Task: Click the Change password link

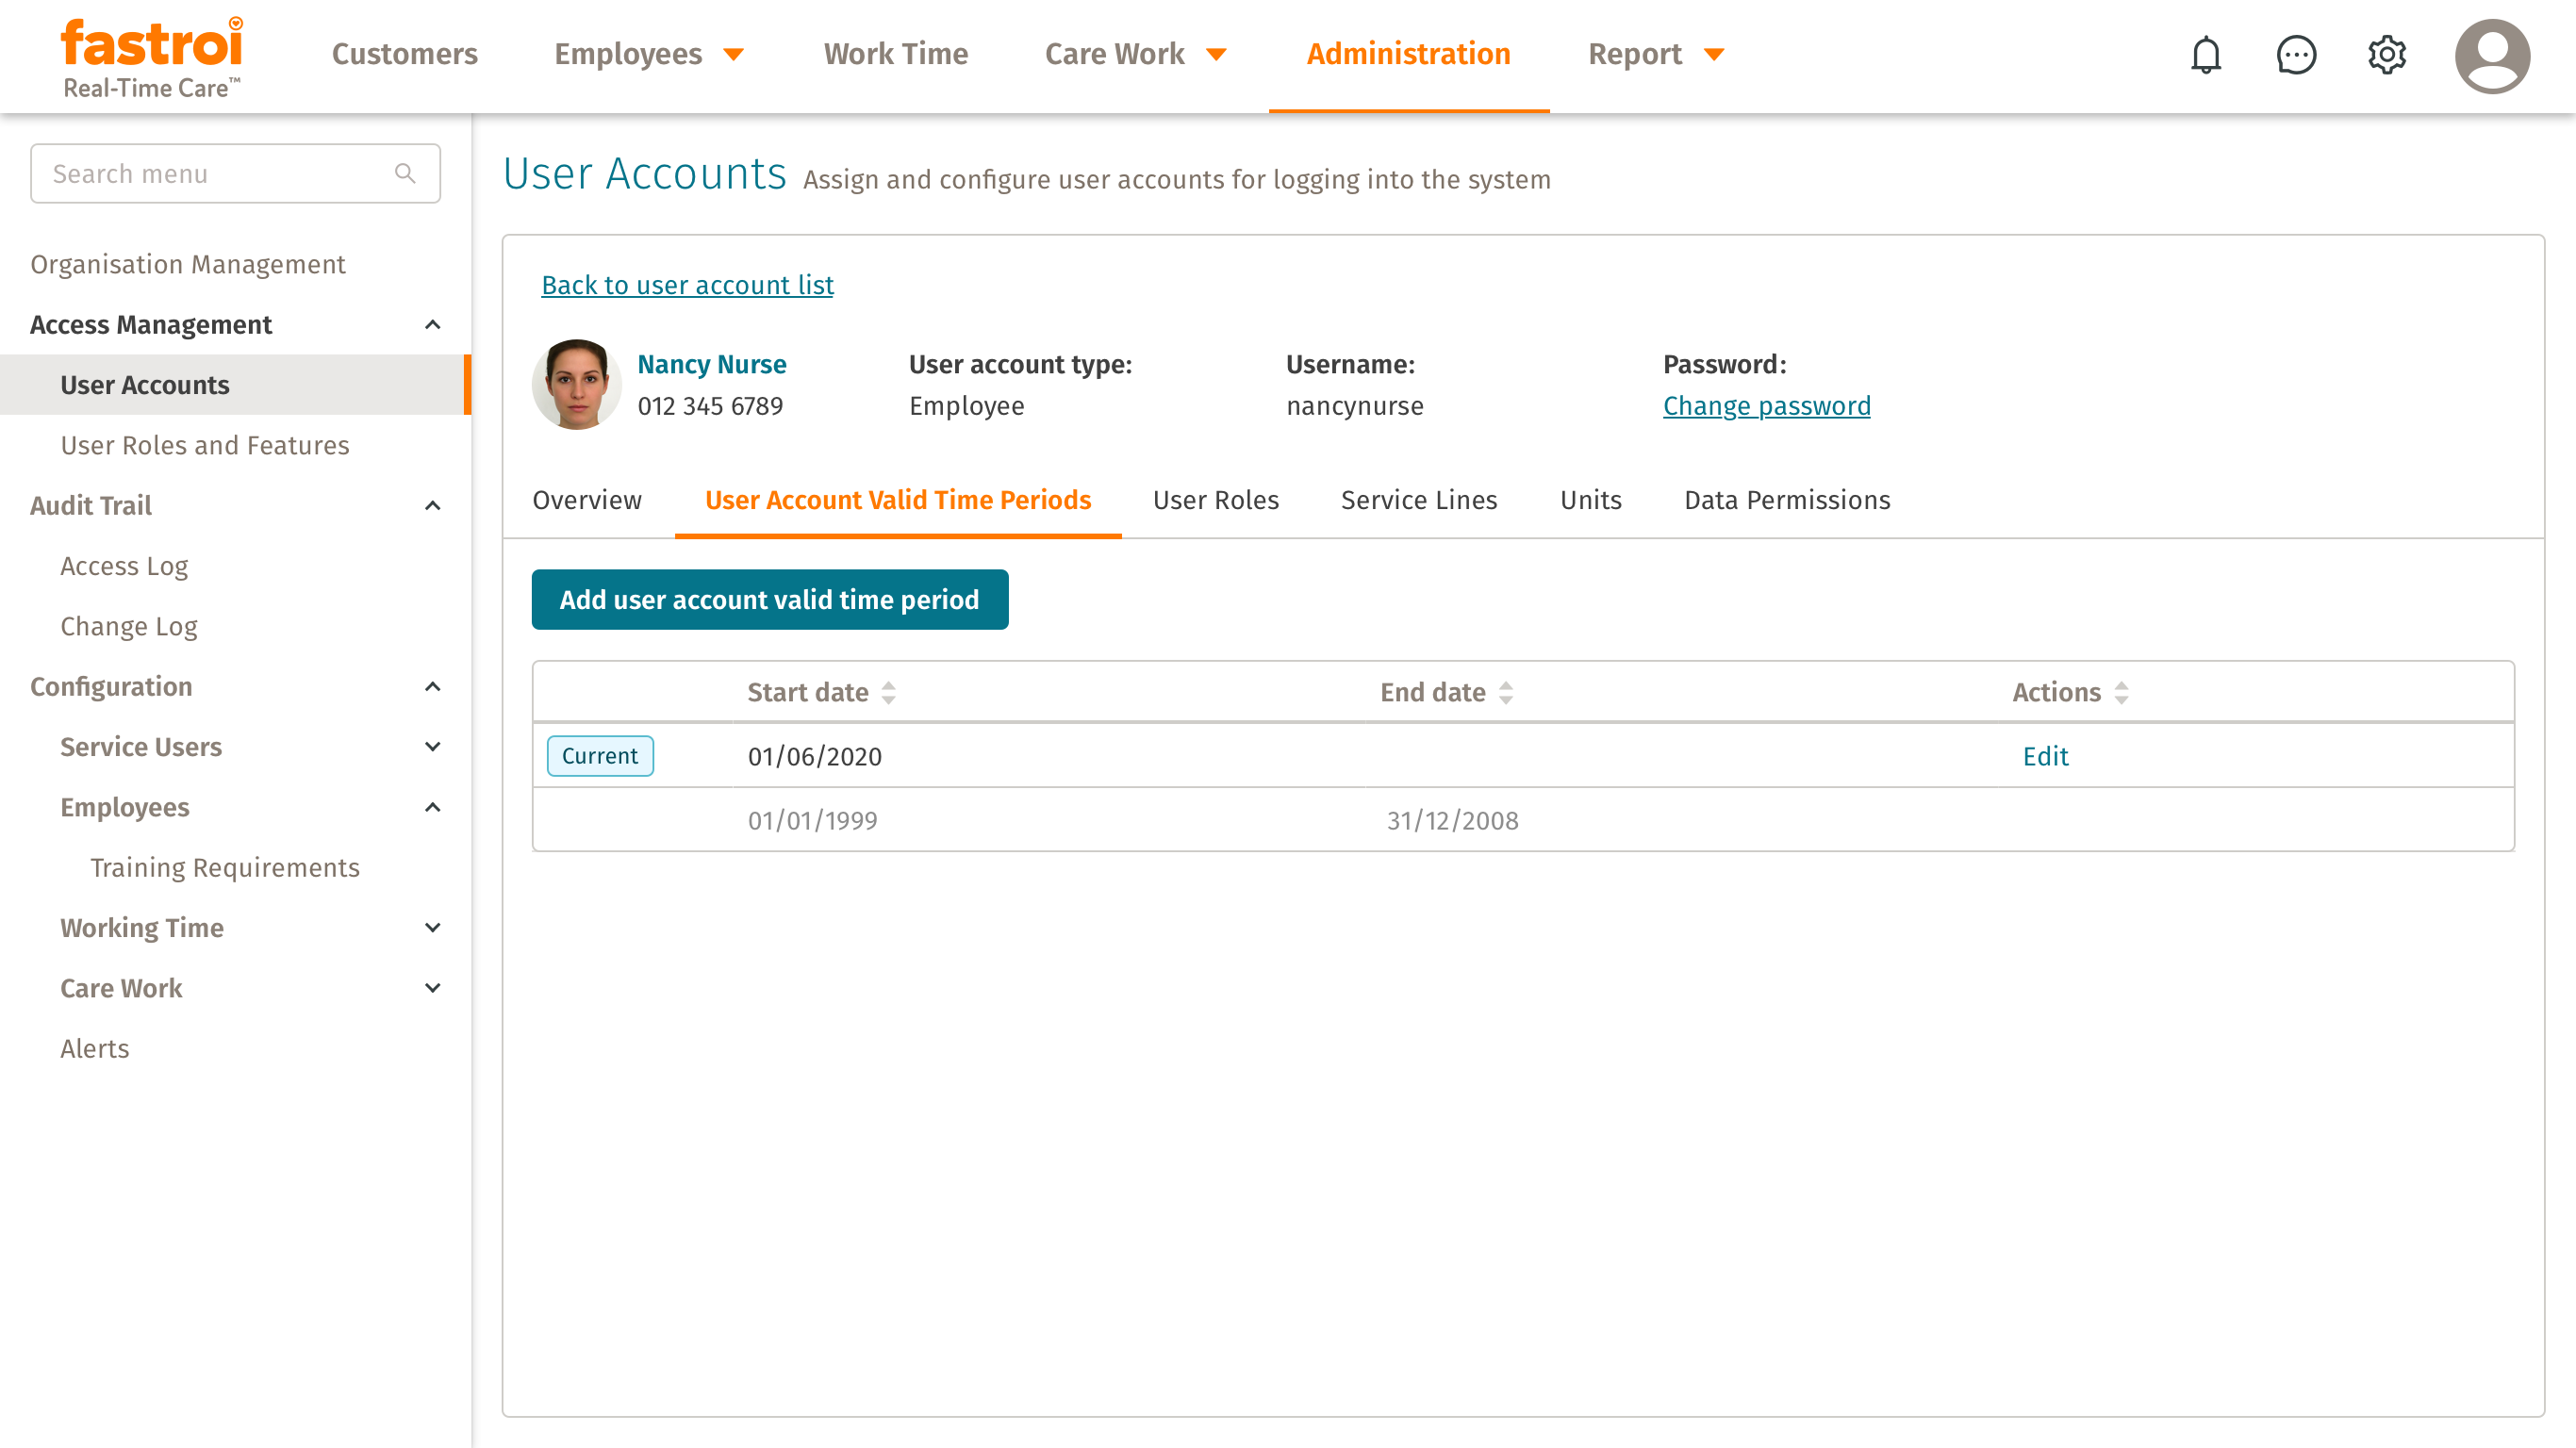Action: (1766, 406)
